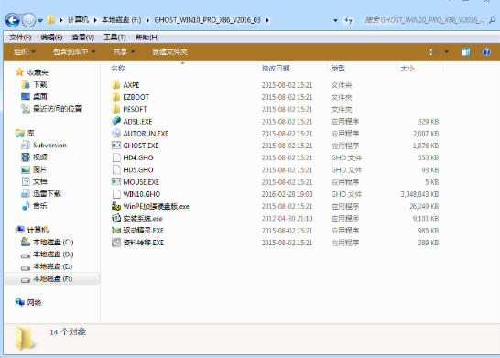Open the recent pages dropdown arrow

(x=40, y=20)
